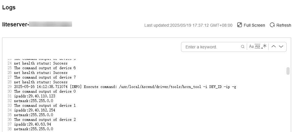The width and height of the screenshot is (292, 132).
Task: Toggle match case (Aa) search option
Action: [x=251, y=46]
